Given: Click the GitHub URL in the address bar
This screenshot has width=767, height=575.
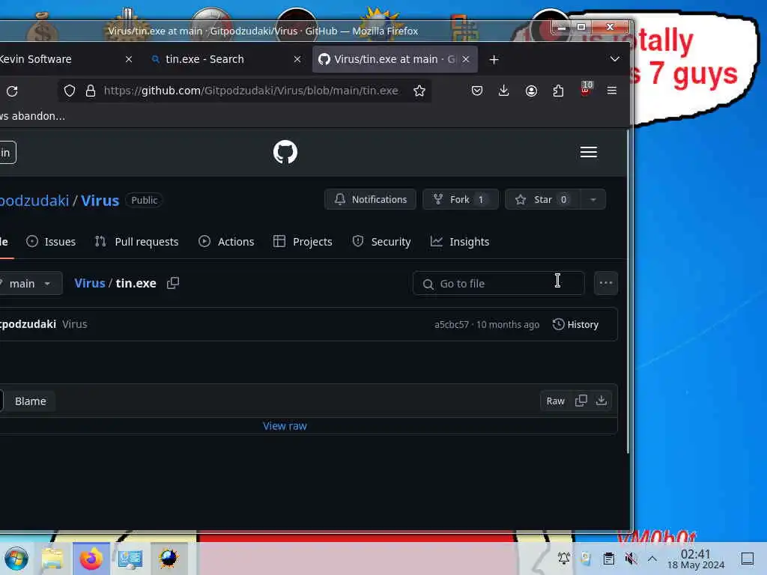Looking at the screenshot, I should 251,91.
